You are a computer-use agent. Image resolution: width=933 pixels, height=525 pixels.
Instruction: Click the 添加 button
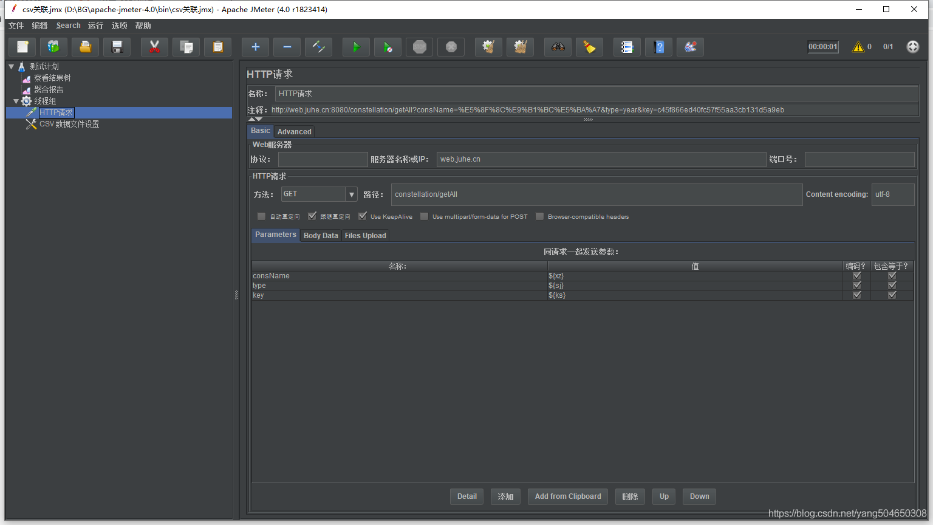505,496
